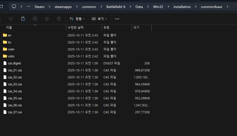Click the Copy icon in toolbar
The width and height of the screenshot is (237, 136).
point(11,19)
